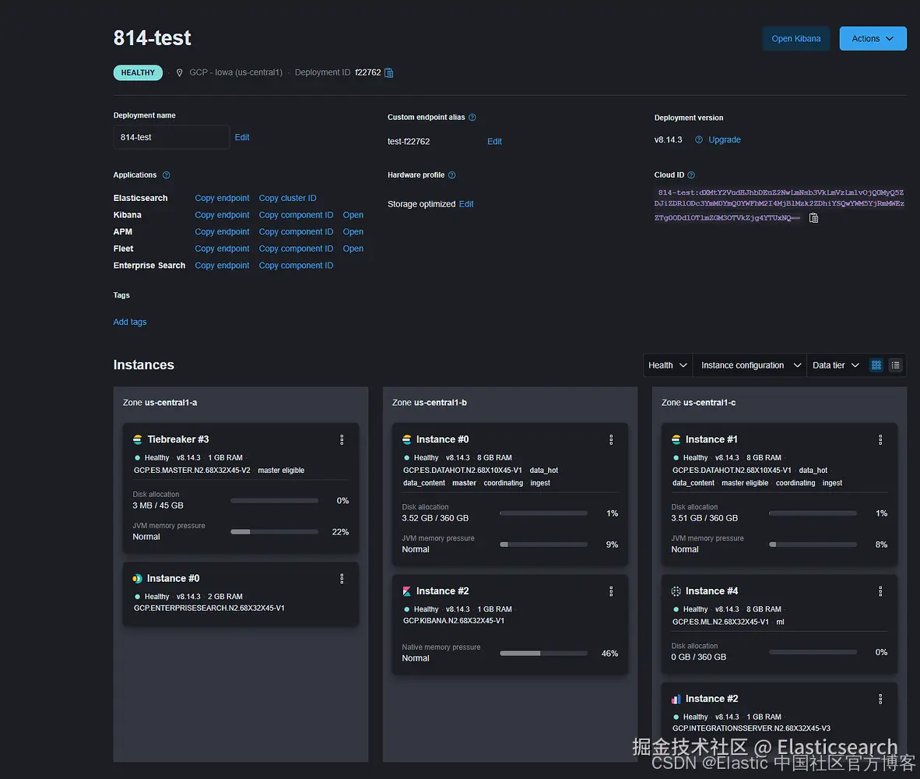Viewport: 920px width, 779px height.
Task: Edit the Storage optimized hardware profile
Action: pos(466,204)
